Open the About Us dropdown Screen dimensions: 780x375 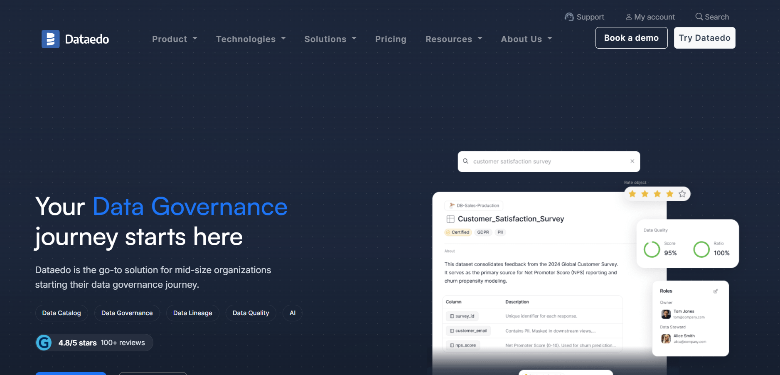pyautogui.click(x=527, y=39)
